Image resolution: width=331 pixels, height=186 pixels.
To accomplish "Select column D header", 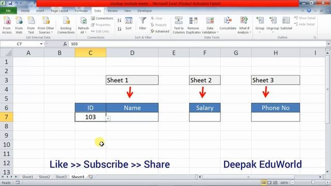I will tap(132, 53).
